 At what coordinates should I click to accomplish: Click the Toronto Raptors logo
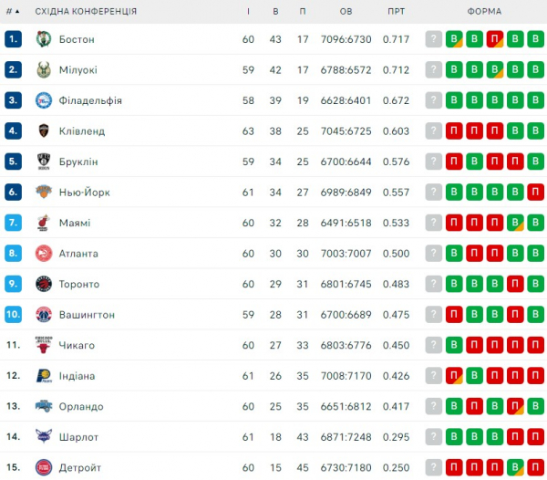44,284
